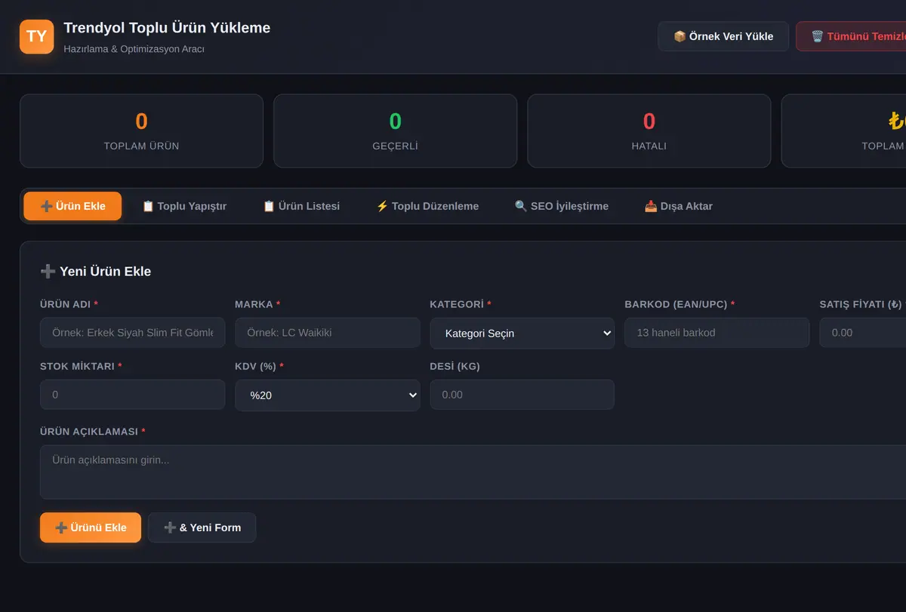Select the Stok Miktarı input field
Image resolution: width=906 pixels, height=612 pixels.
(x=132, y=395)
